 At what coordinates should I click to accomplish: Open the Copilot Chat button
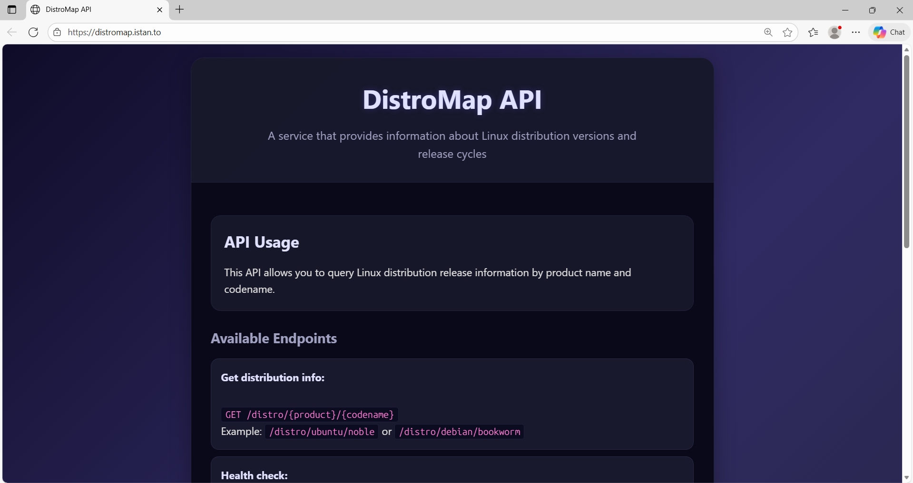click(x=889, y=32)
